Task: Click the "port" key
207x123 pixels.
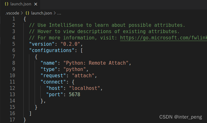Action: tap(55, 95)
